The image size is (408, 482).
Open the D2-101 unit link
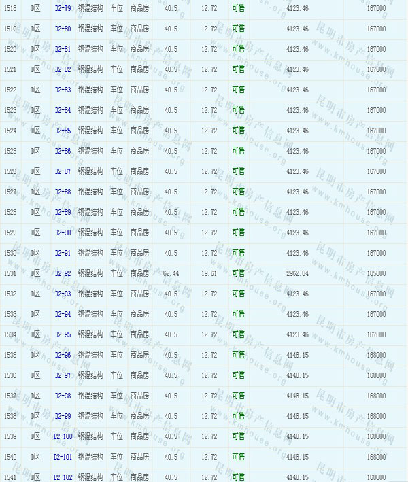click(x=63, y=457)
